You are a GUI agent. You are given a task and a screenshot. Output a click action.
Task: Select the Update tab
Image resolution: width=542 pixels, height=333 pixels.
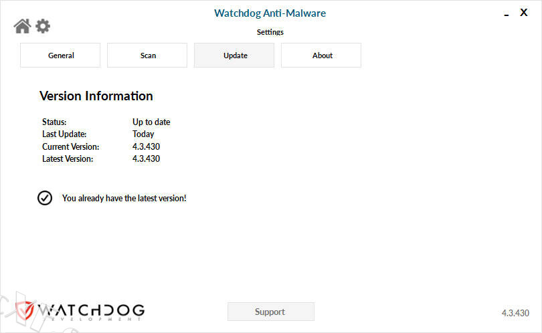pyautogui.click(x=234, y=55)
